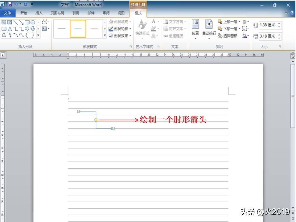This screenshot has width=296, height=222.
Task: Minimize the ribbon with the chevron
Action: pos(286,13)
